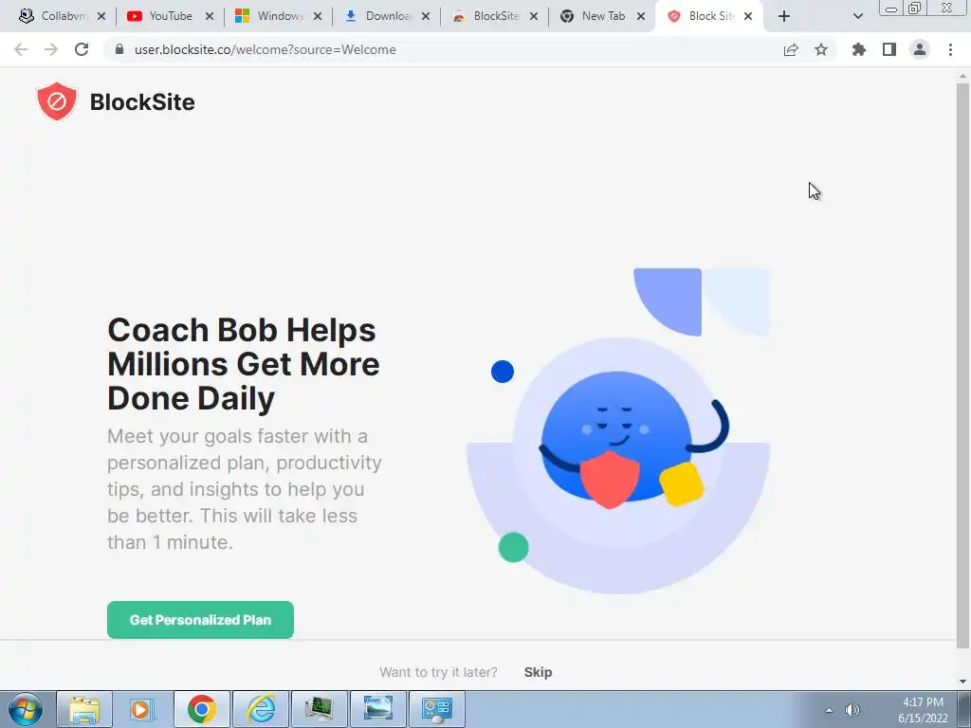
Task: Go back with the browser back arrow
Action: point(21,49)
